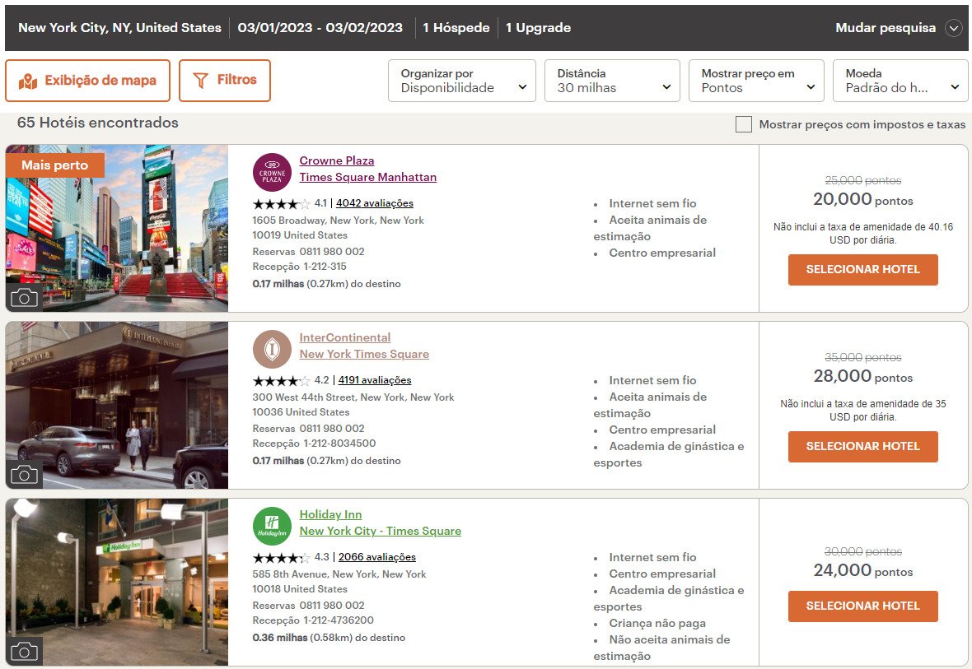Click the InterContinental brand logo
Screen dimensions: 972x669
pyautogui.click(x=272, y=350)
